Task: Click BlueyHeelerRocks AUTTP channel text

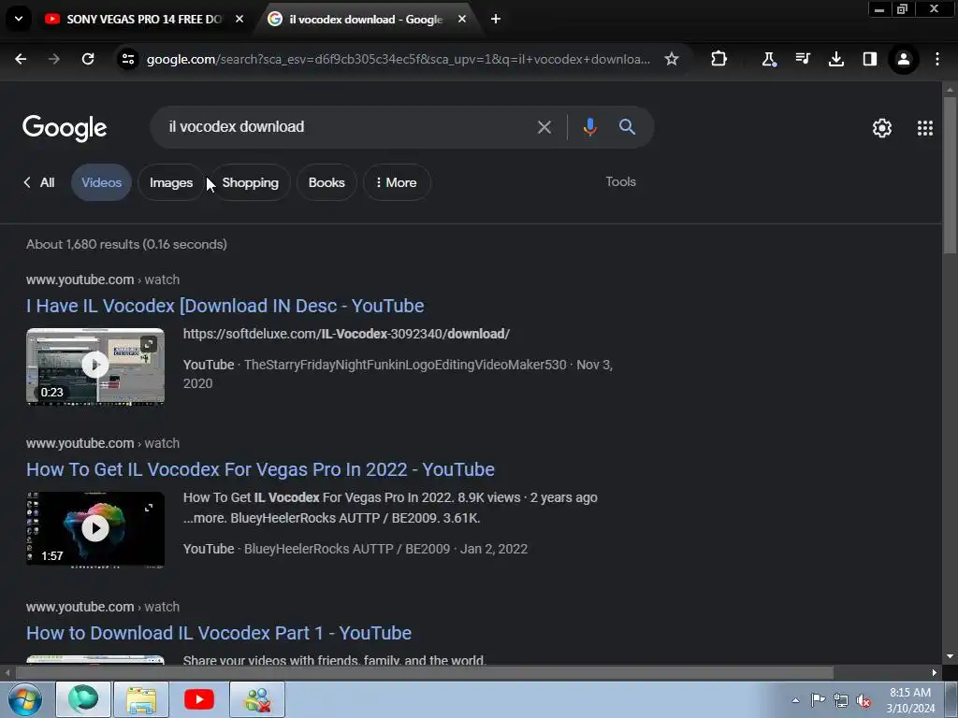Action: click(347, 549)
